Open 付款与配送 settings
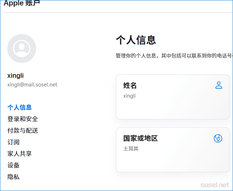This screenshot has height=191, width=233. pos(22,131)
